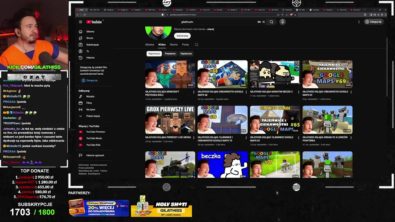
Task: Open the new tab plus button
Action: coord(364,10)
